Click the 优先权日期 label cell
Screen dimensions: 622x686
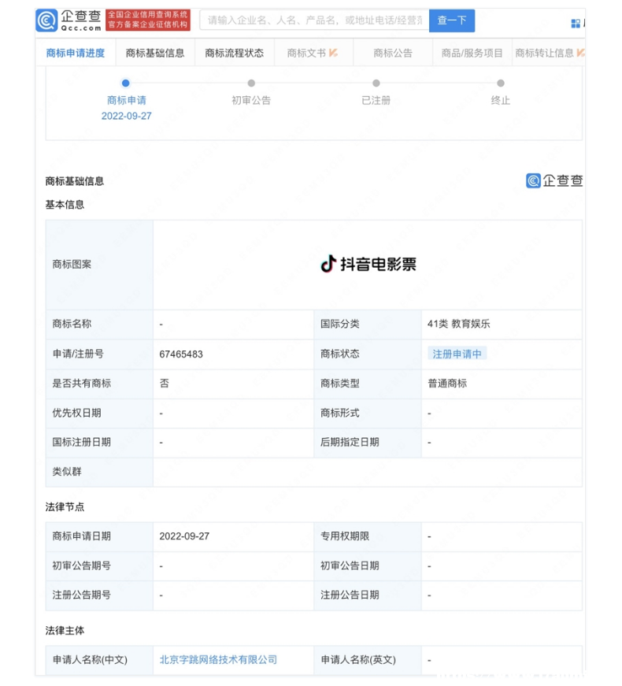tap(99, 413)
